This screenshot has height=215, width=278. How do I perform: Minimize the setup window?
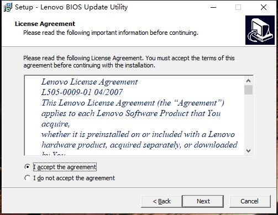click(213, 7)
